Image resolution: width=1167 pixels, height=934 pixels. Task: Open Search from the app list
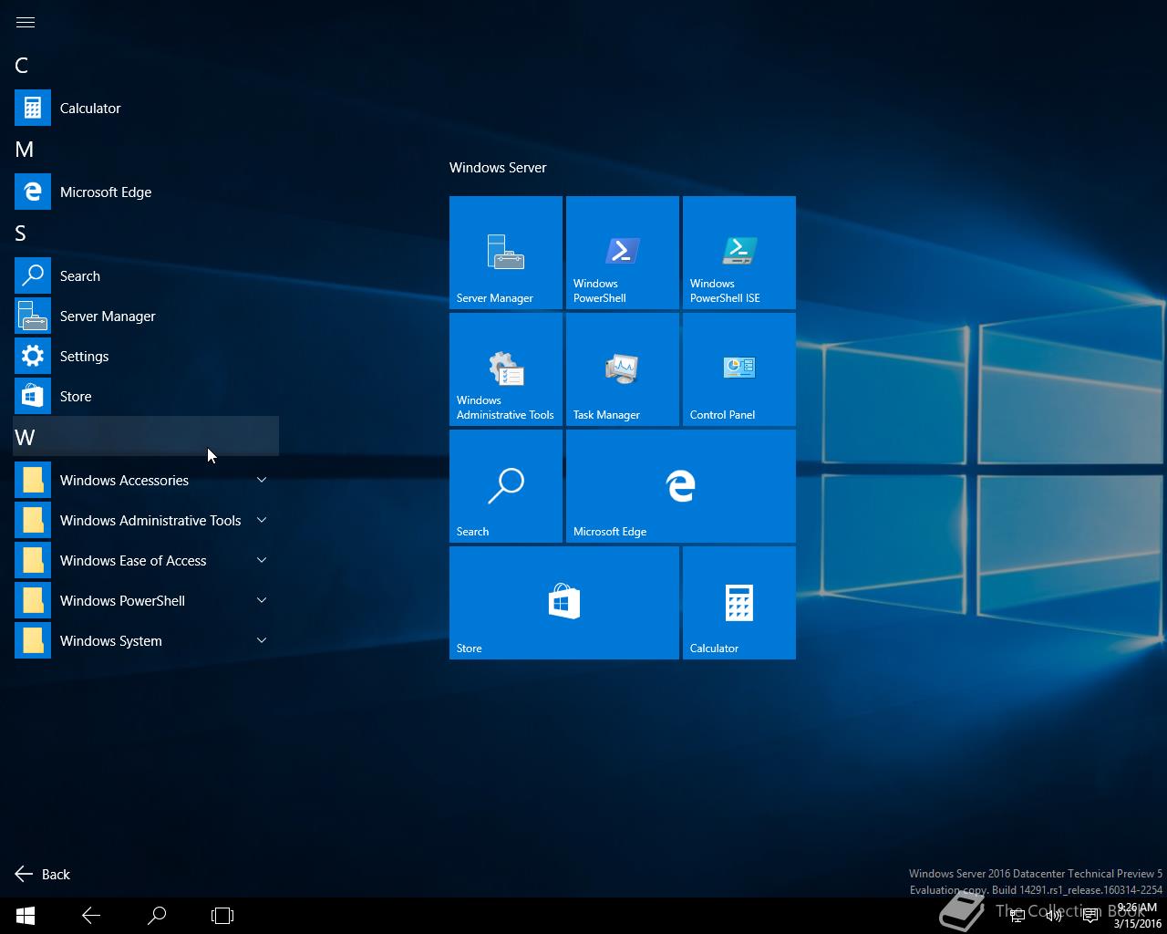[x=146, y=275]
